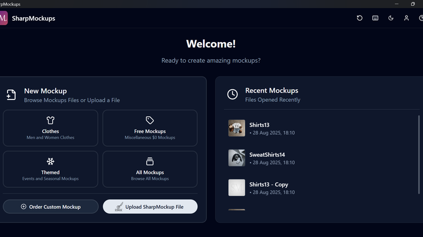Image resolution: width=423 pixels, height=237 pixels.
Task: Click the New Mockup file icon
Action: point(11,95)
